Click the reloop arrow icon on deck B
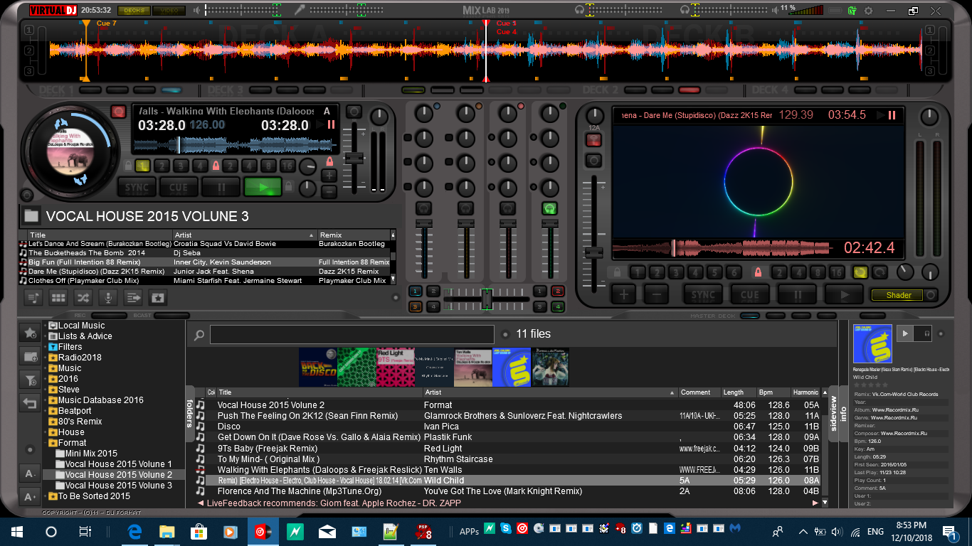This screenshot has width=972, height=546. click(x=879, y=272)
